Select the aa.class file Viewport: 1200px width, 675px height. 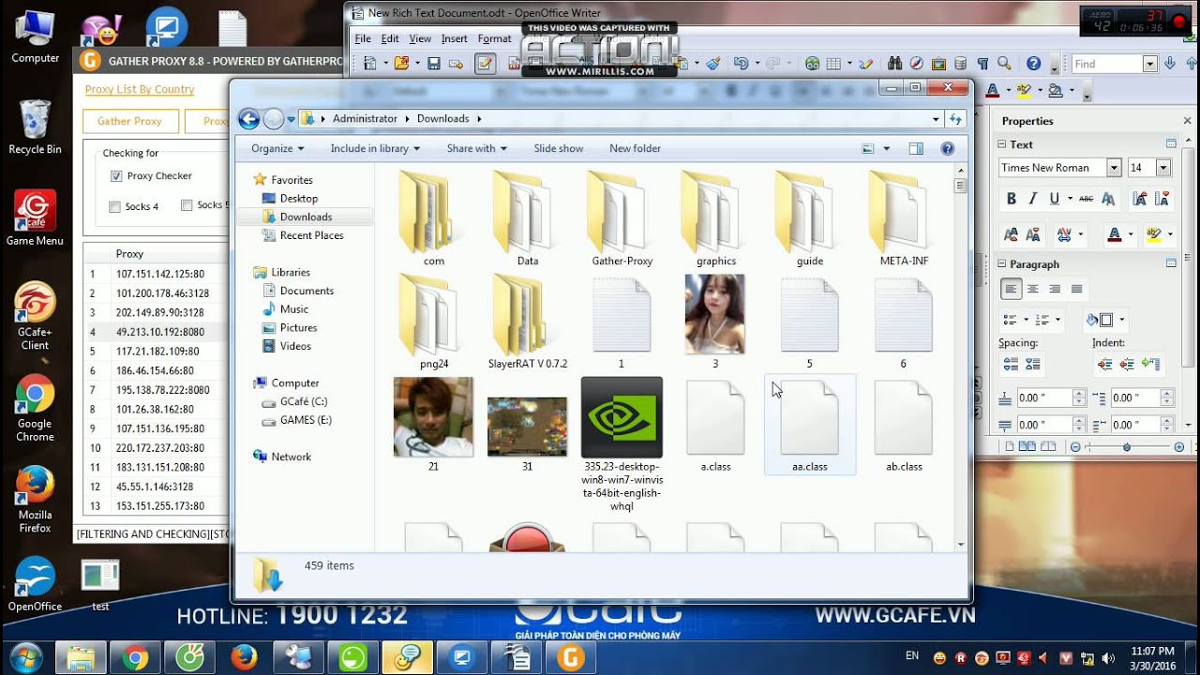tap(810, 425)
